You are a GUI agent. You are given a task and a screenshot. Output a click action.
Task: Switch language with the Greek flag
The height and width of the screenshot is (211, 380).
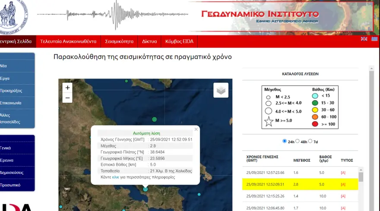click(374, 39)
